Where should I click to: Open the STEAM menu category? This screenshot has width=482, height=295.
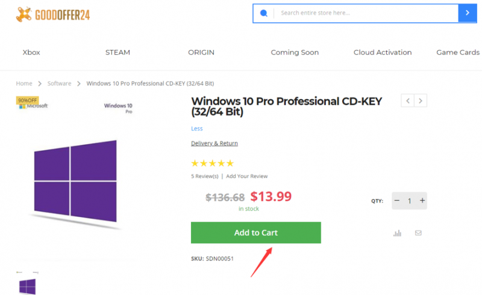point(117,52)
